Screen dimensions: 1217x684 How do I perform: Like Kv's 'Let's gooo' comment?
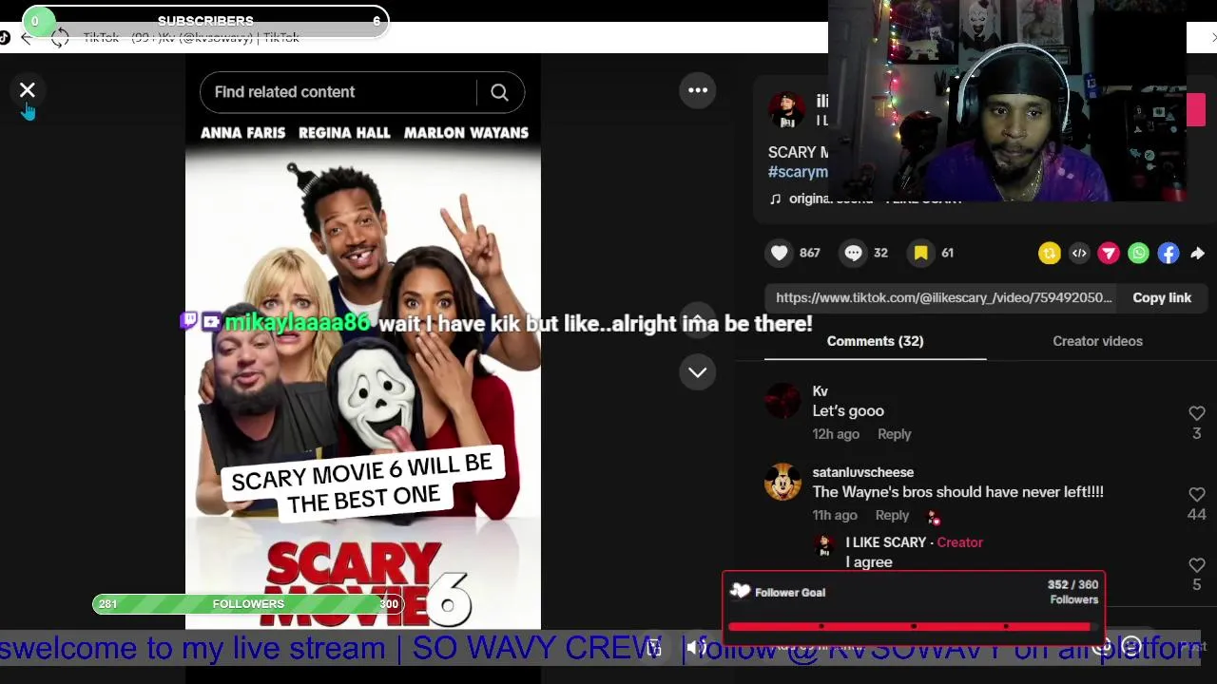point(1197,413)
